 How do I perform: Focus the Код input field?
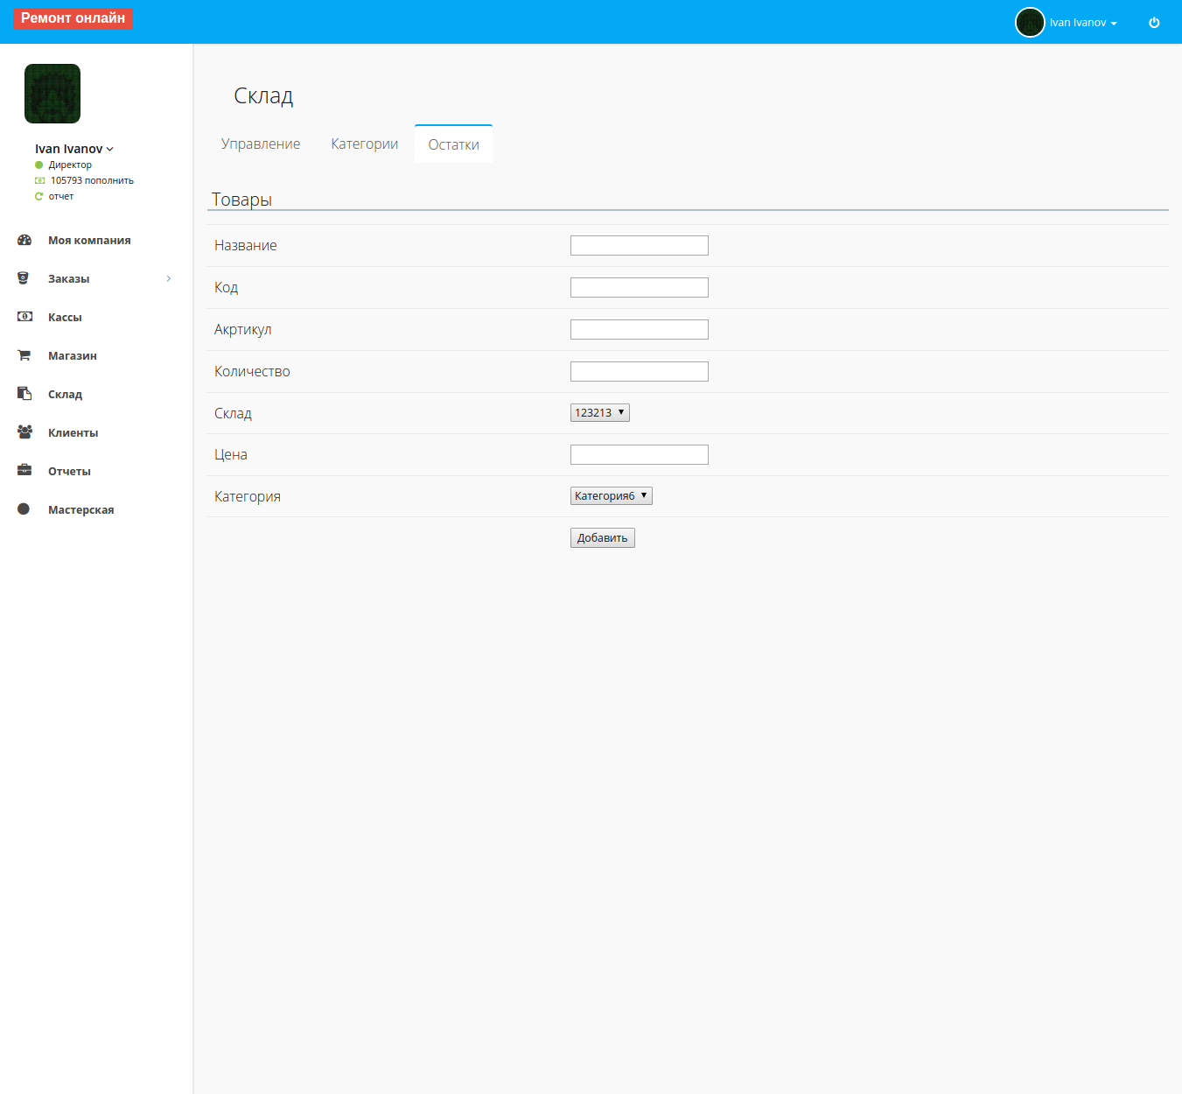tap(640, 288)
